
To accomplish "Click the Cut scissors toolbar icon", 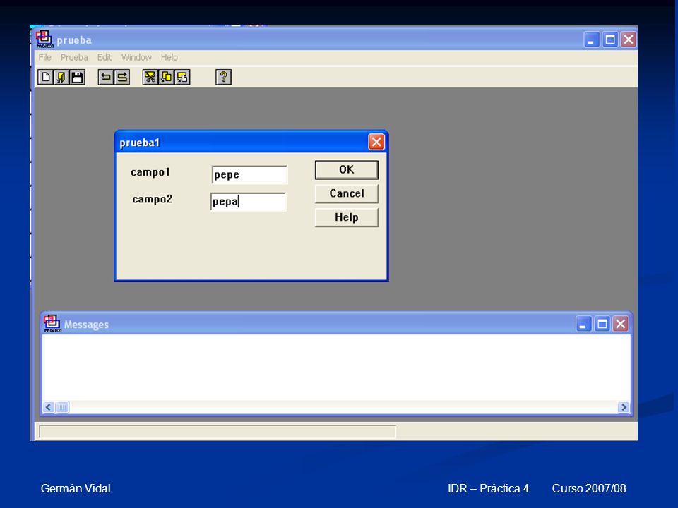I will coord(150,78).
